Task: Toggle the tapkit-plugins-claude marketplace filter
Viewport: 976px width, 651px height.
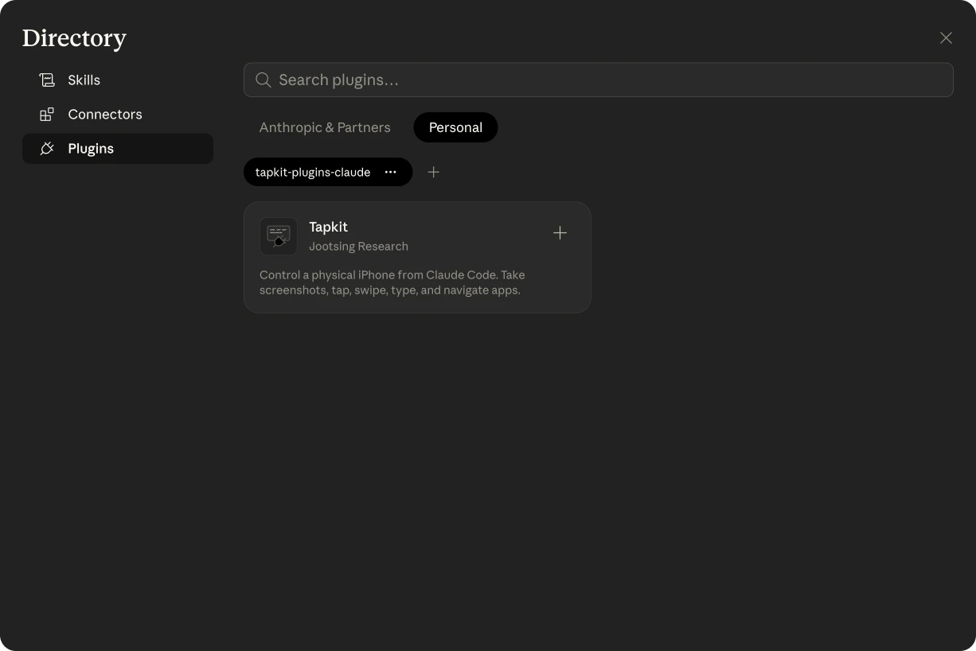Action: (x=313, y=172)
